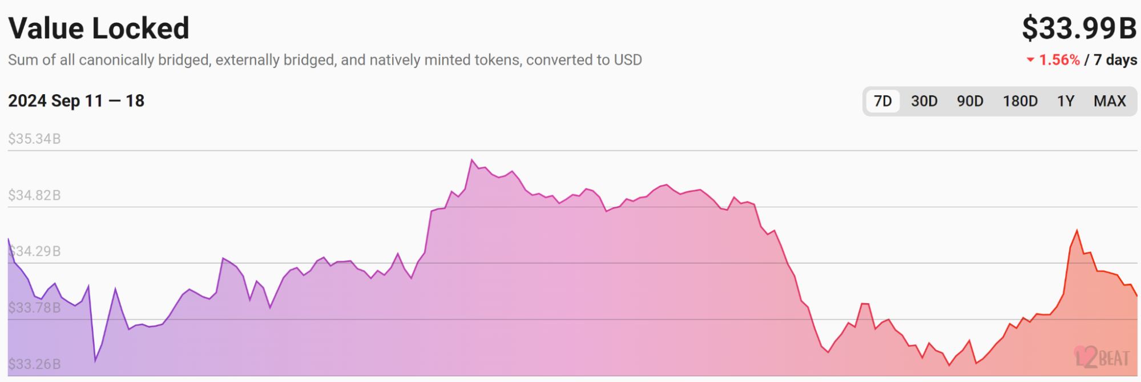1141x382 pixels.
Task: Click the highest peak of the chart line
Action: [x=472, y=160]
